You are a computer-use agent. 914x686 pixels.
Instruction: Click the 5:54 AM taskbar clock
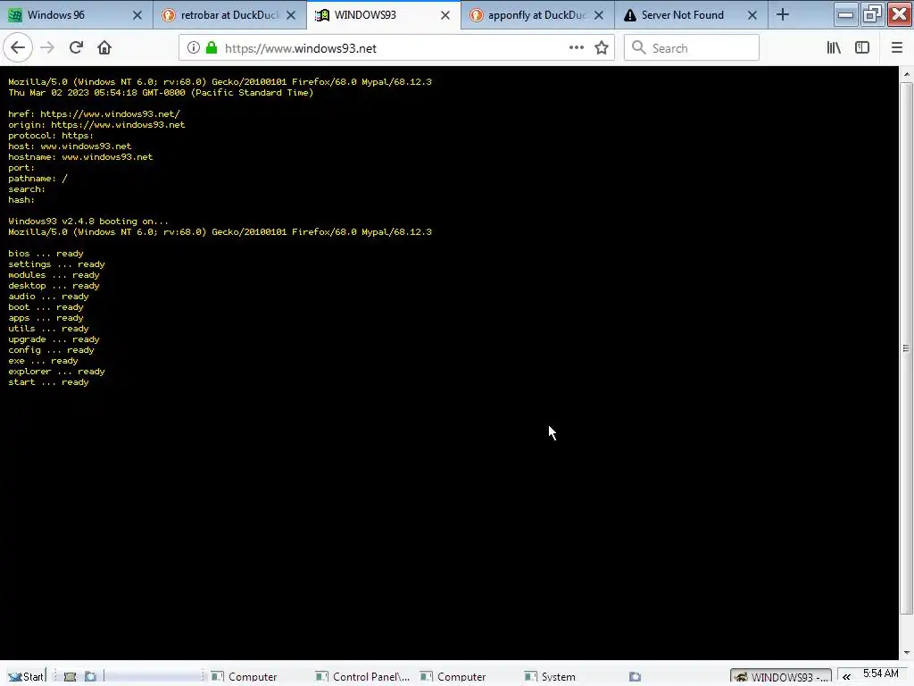tap(881, 673)
